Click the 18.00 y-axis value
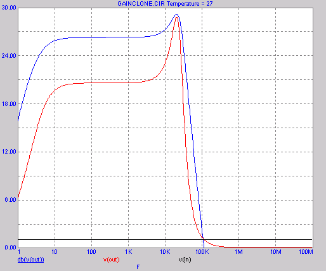The height and width of the screenshot is (271, 326). coord(9,104)
